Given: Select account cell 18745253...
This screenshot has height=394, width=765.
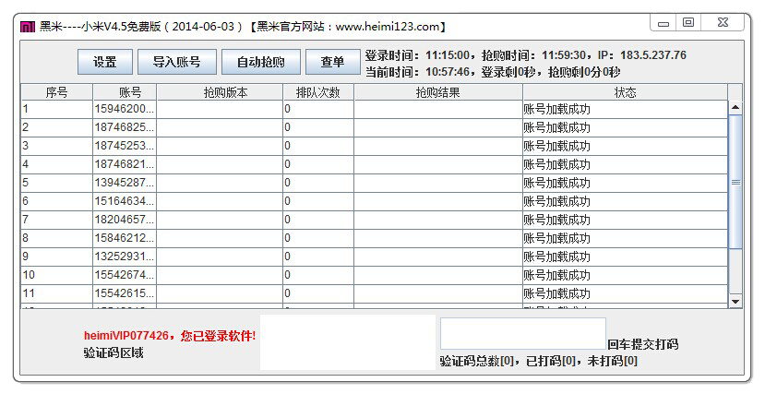Looking at the screenshot, I should (125, 147).
